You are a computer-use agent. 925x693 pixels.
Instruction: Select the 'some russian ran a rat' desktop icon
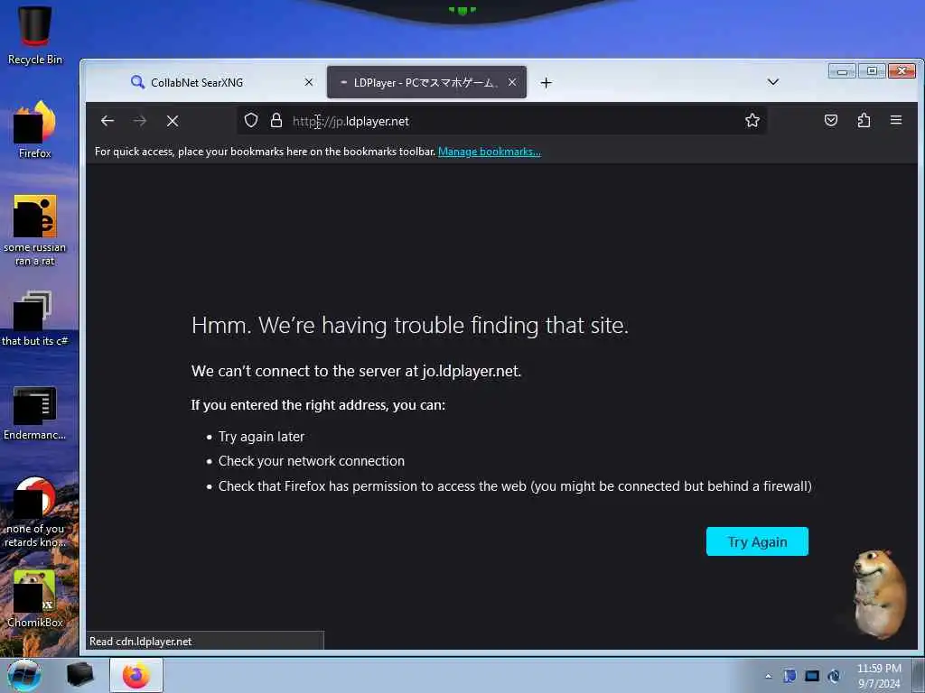[x=35, y=230]
